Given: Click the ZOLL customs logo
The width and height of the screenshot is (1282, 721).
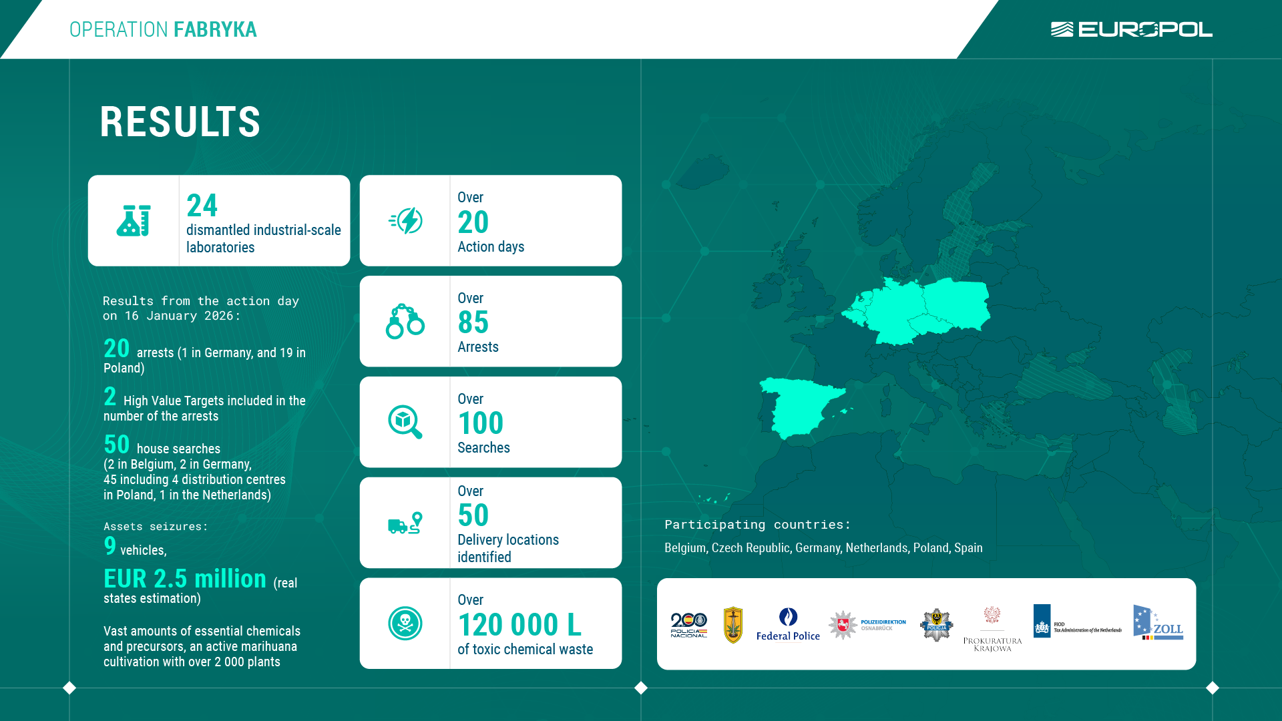Looking at the screenshot, I should 1158,624.
